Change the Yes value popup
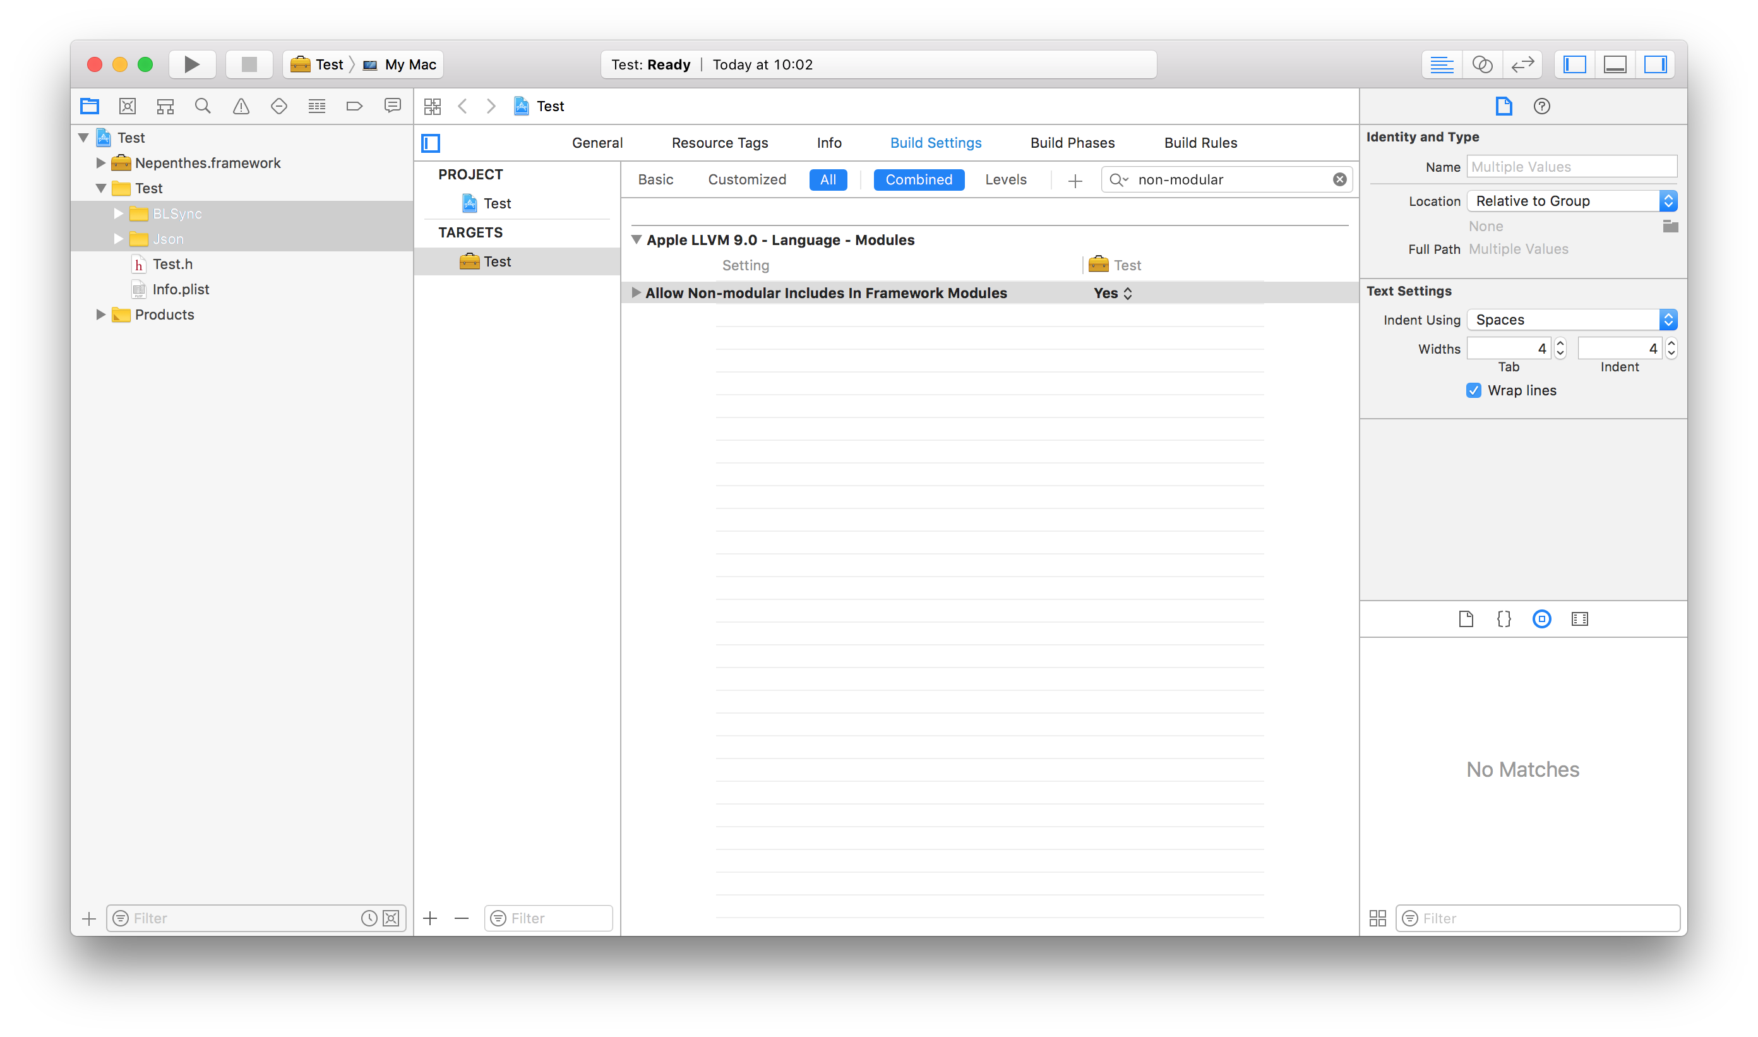 click(1113, 294)
